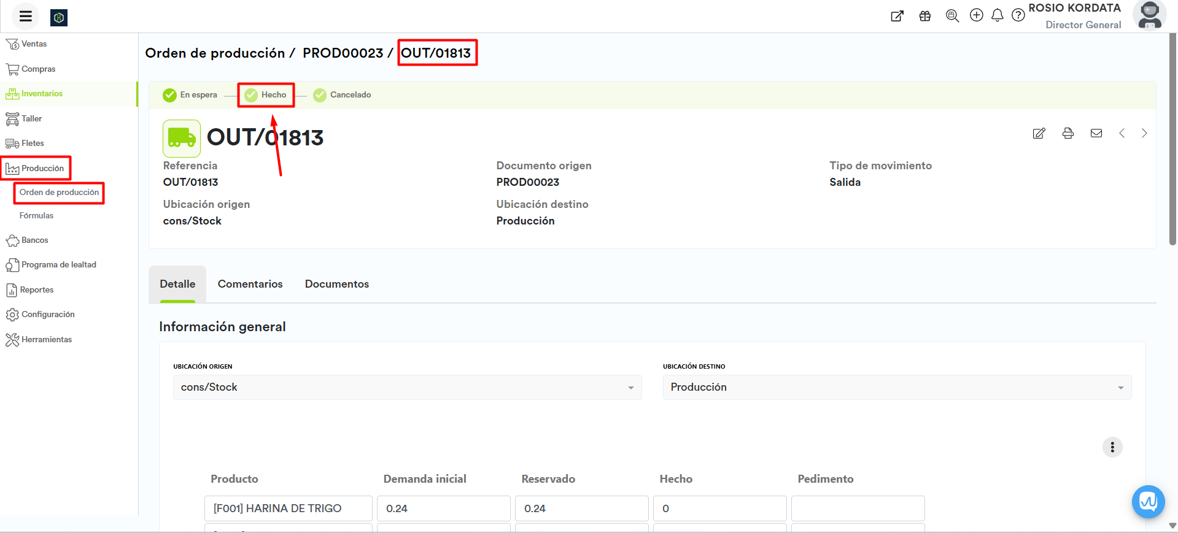This screenshot has height=533, width=1178.
Task: Click the edit pencil icon
Action: point(1039,133)
